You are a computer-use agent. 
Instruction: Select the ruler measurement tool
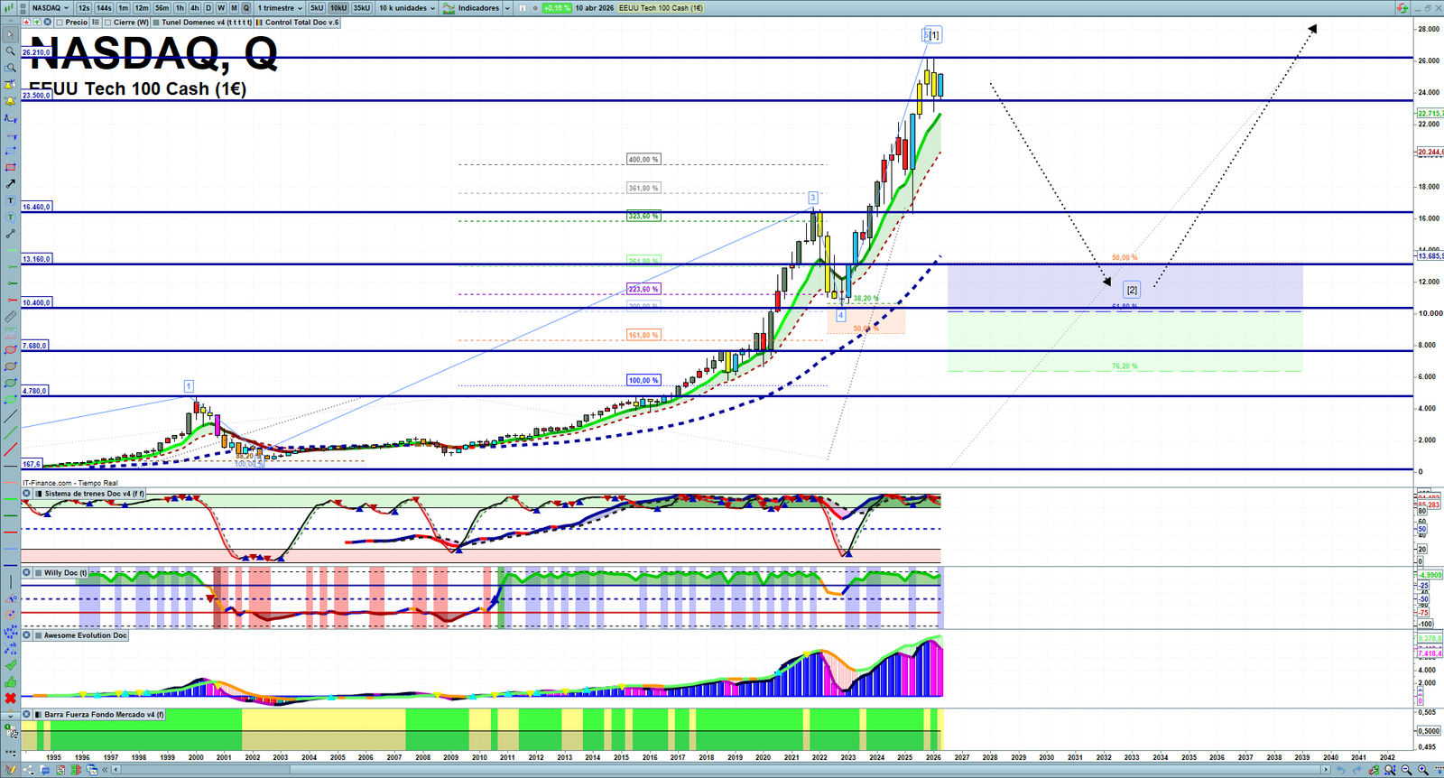(x=11, y=317)
